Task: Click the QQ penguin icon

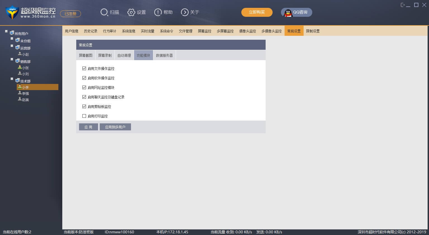Action: [x=288, y=13]
